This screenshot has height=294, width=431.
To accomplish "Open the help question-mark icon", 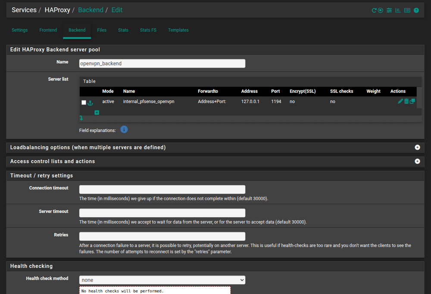I will tap(416, 10).
